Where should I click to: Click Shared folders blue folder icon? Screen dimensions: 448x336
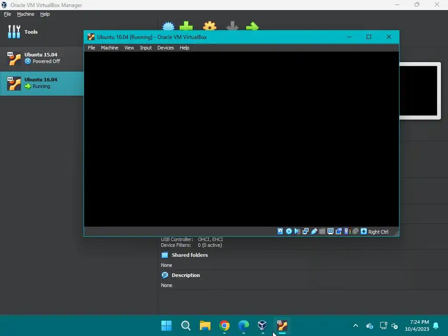(x=165, y=255)
